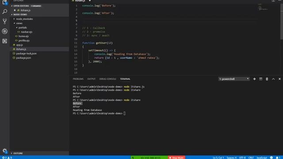This screenshot has width=283, height=159.
Task: Click the editor minimap
Action: pyautogui.click(x=263, y=7)
